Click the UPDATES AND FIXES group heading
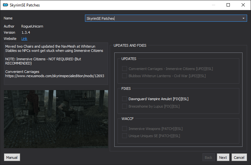Image resolution: width=251 pixels, height=165 pixels. pyautogui.click(x=130, y=45)
